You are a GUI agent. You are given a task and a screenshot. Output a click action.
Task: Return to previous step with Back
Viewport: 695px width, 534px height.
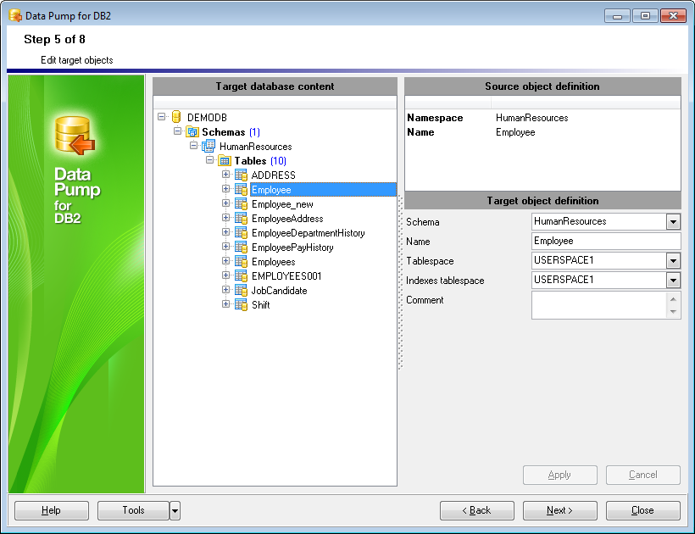pos(476,510)
